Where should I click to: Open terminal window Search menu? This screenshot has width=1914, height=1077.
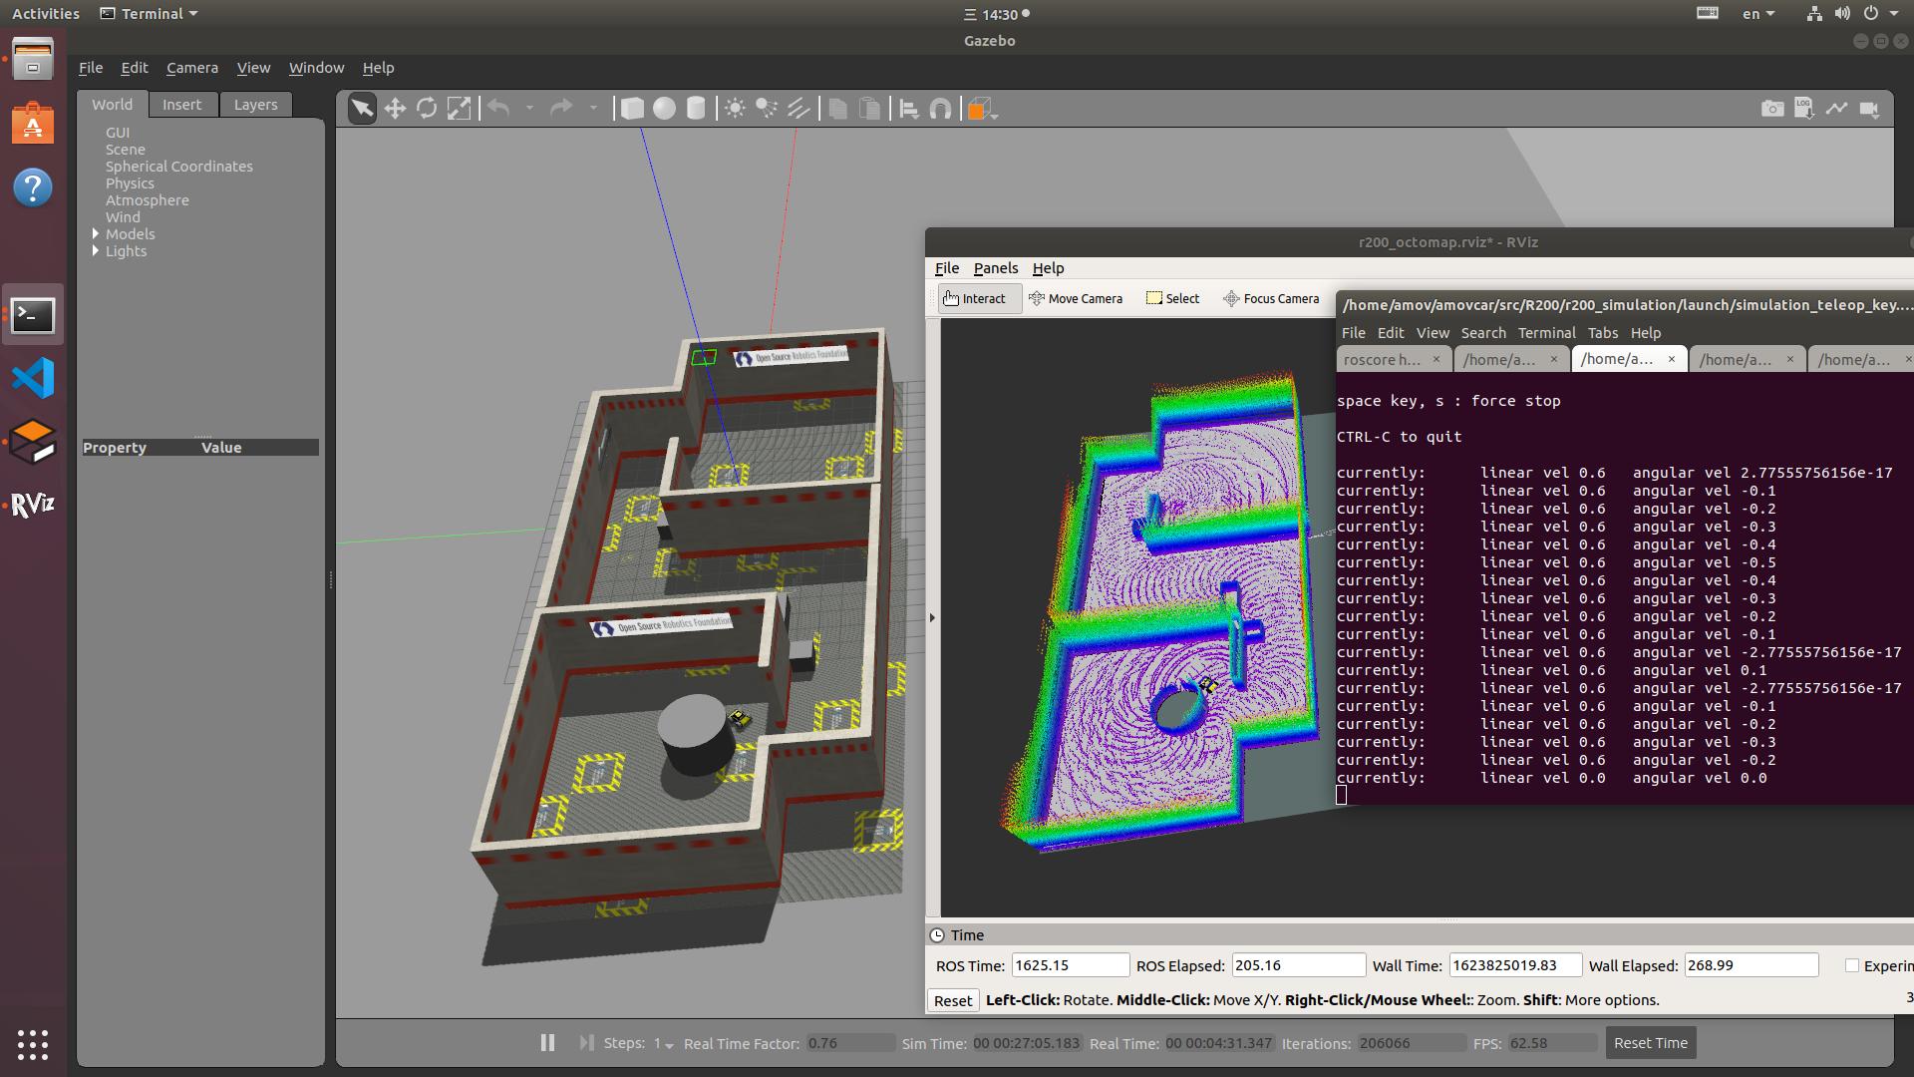pyautogui.click(x=1483, y=333)
